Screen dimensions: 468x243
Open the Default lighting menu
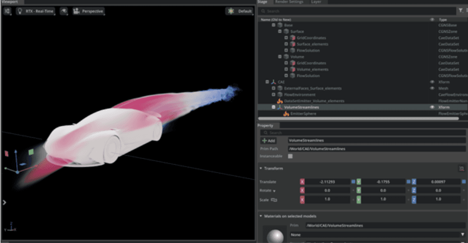pos(240,11)
